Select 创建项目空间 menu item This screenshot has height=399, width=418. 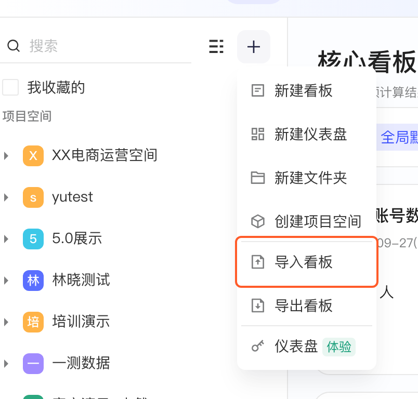point(307,221)
